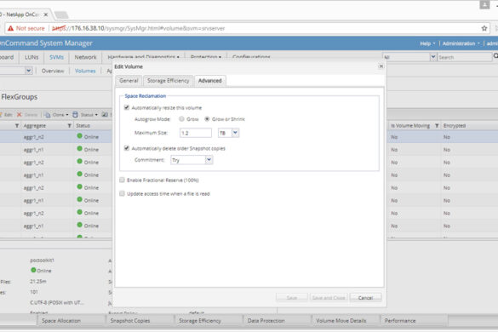Open the Status dropdown arrow
The height and width of the screenshot is (332, 498).
tap(96, 115)
